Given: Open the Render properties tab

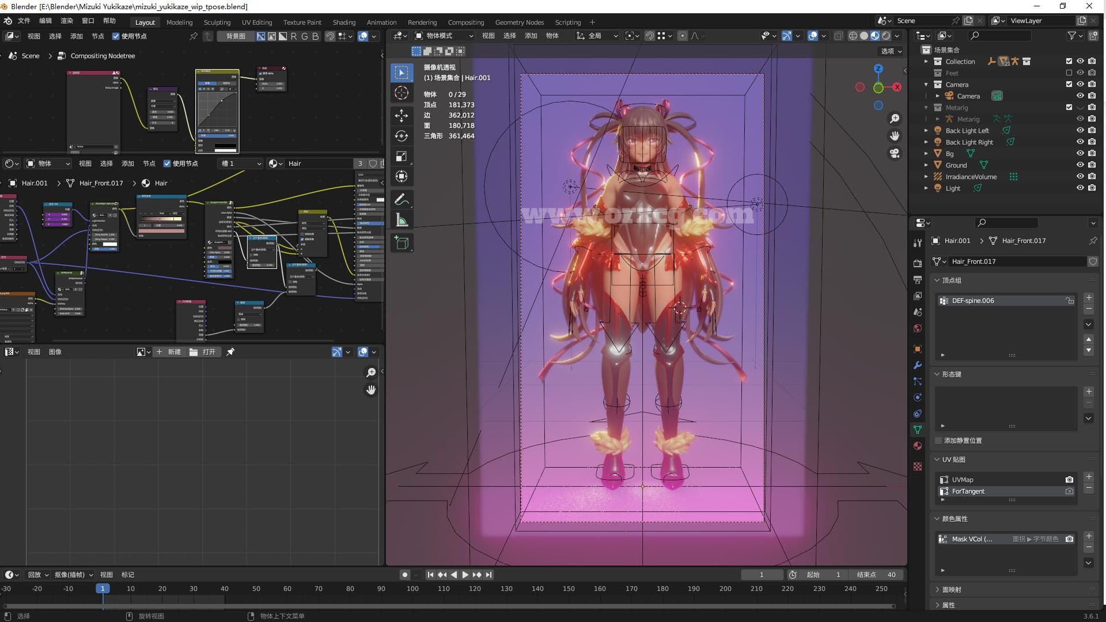Looking at the screenshot, I should [x=918, y=263].
